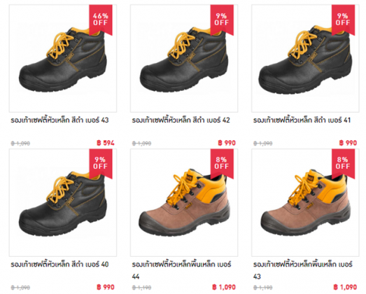
Task: Open brown steel-sole shoe title size 44
Action: [x=181, y=270]
